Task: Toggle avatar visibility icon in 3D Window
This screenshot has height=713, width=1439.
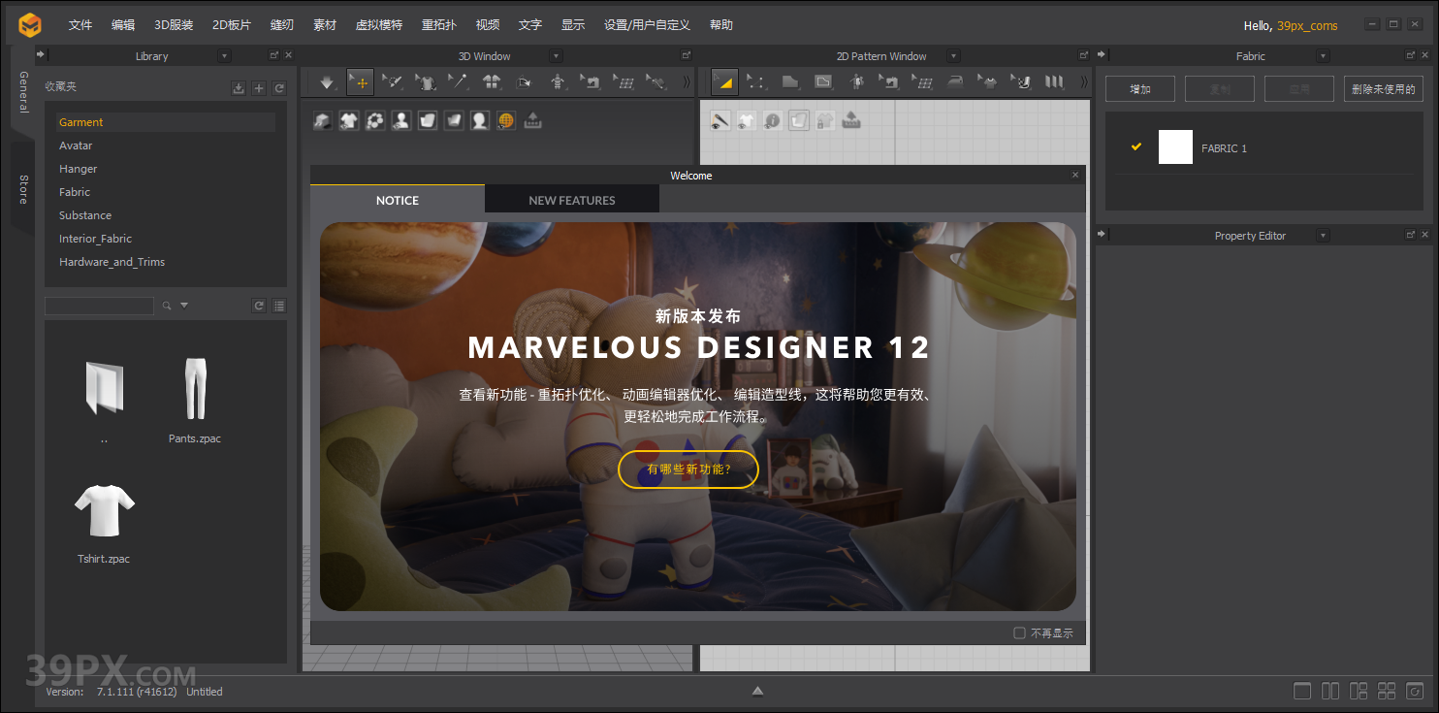Action: [x=401, y=120]
